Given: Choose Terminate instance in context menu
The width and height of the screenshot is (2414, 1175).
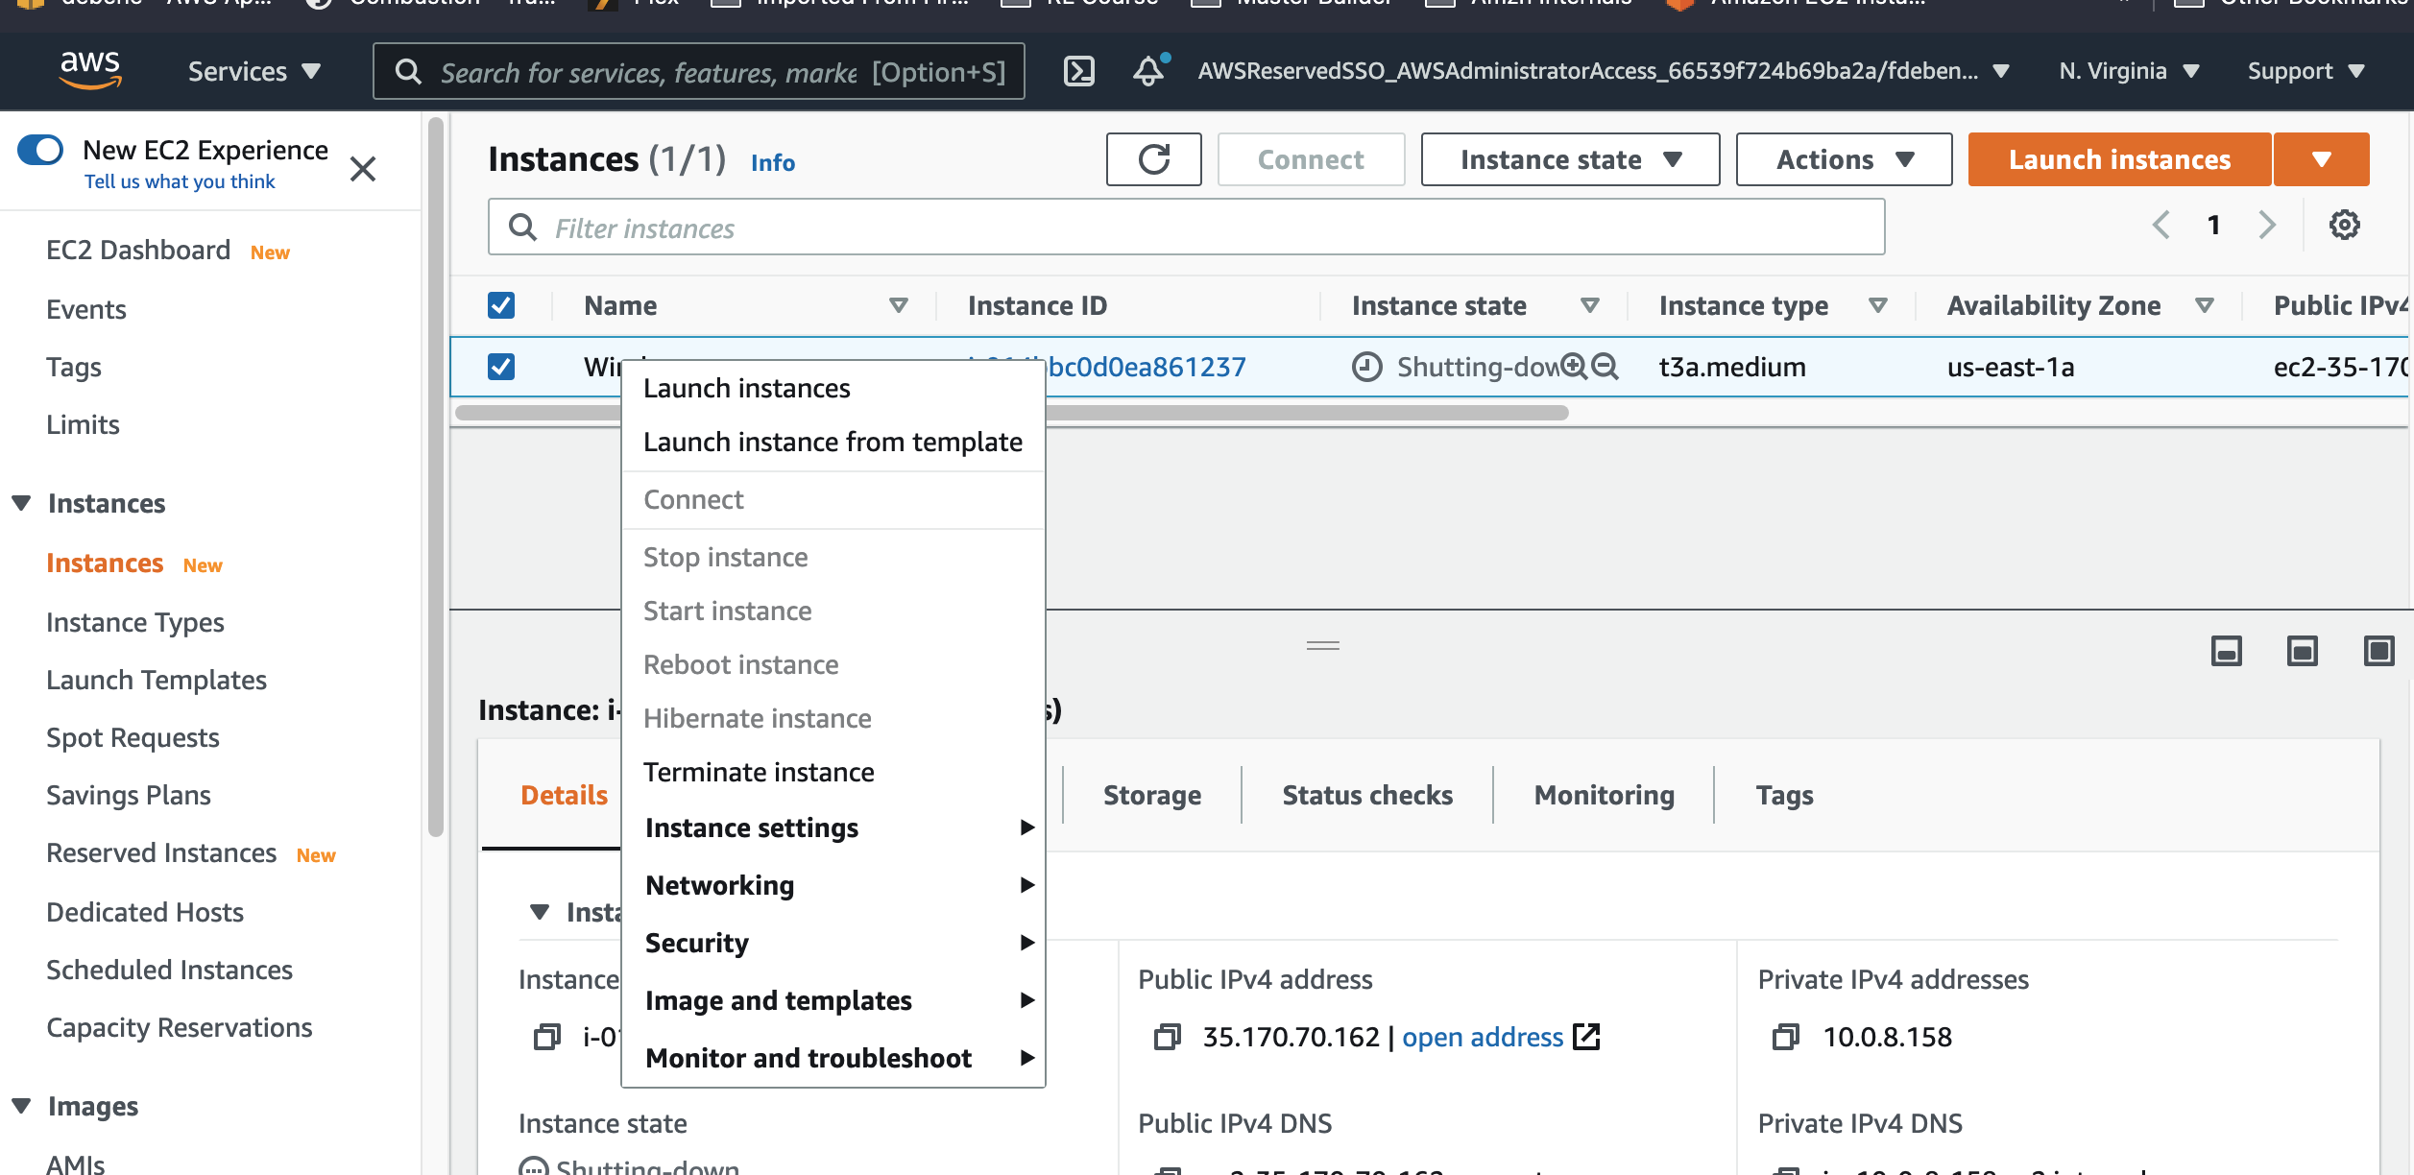Looking at the screenshot, I should click(833, 772).
